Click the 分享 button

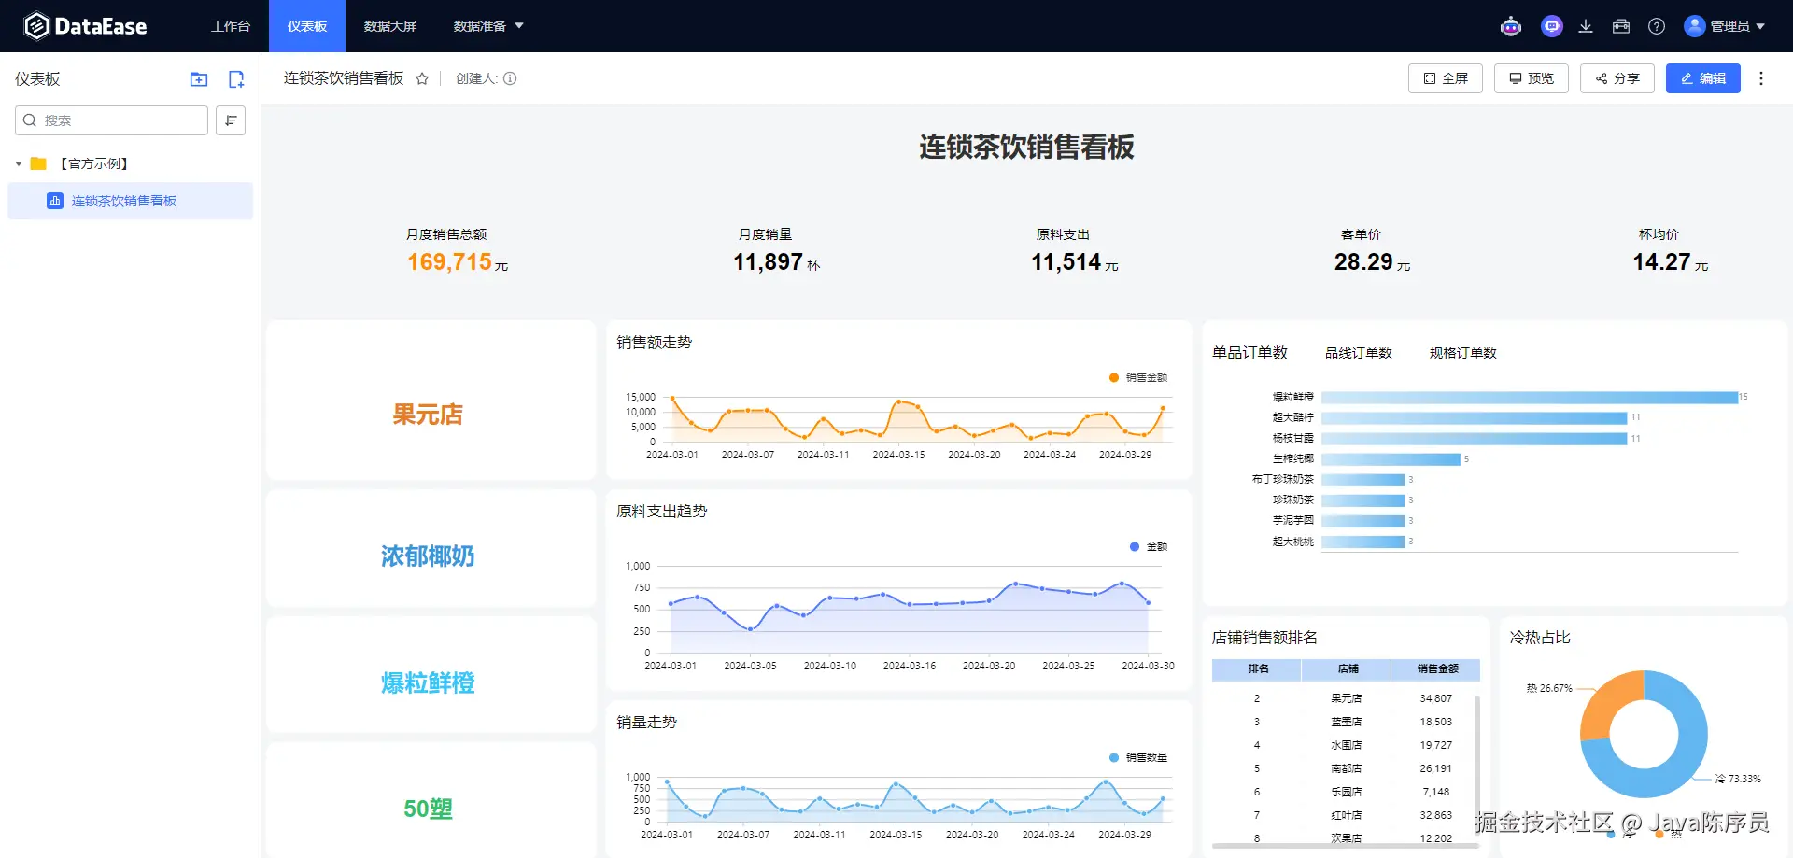click(1617, 78)
